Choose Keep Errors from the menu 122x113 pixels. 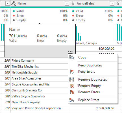coord(93,72)
